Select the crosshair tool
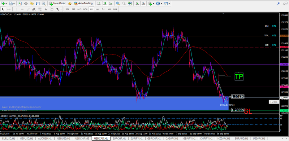Viewport: 289px width, 141px height. [9, 9]
